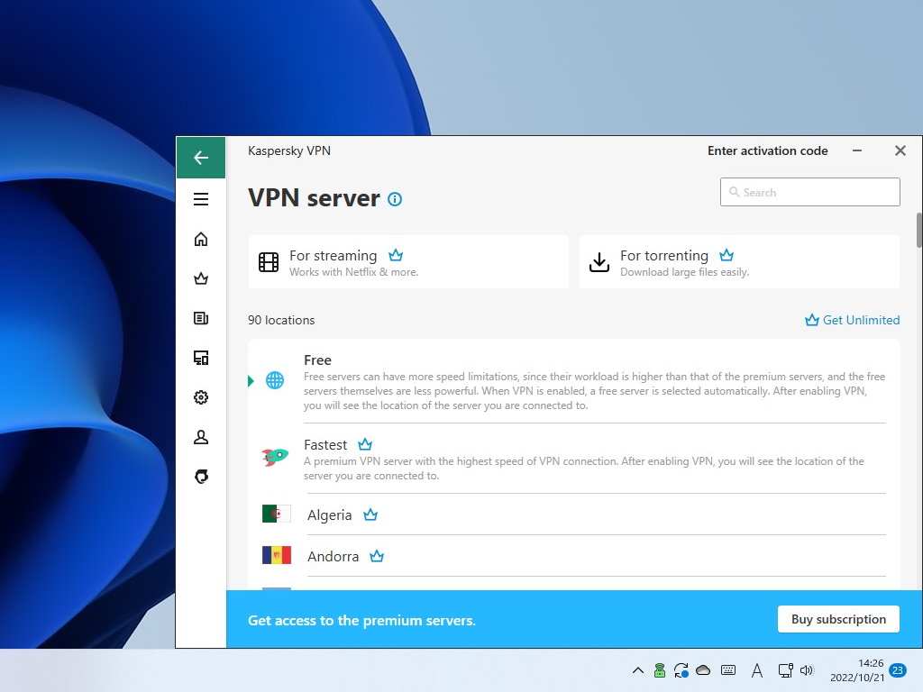Viewport: 923px width, 692px height.
Task: Click crown icon next to Algeria
Action: point(370,514)
